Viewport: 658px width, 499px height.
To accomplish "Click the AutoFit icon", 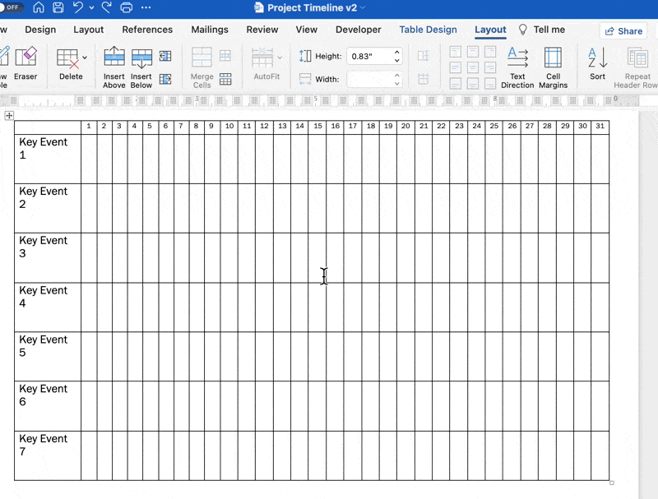I will coord(262,58).
